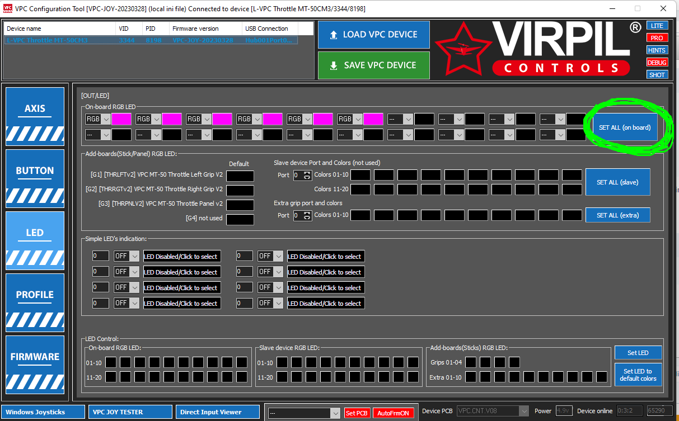The image size is (679, 421).
Task: Click the PID column header
Action: click(156, 29)
